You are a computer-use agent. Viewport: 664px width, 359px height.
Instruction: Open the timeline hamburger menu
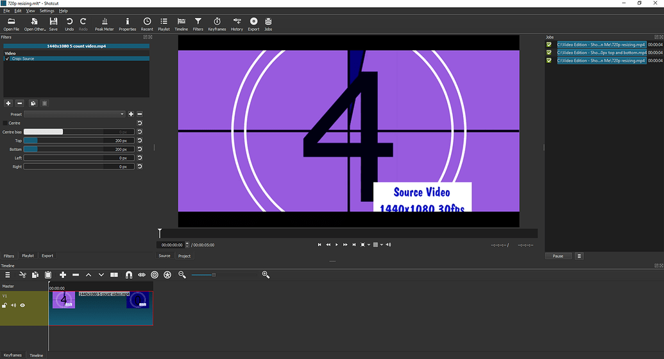coord(7,275)
